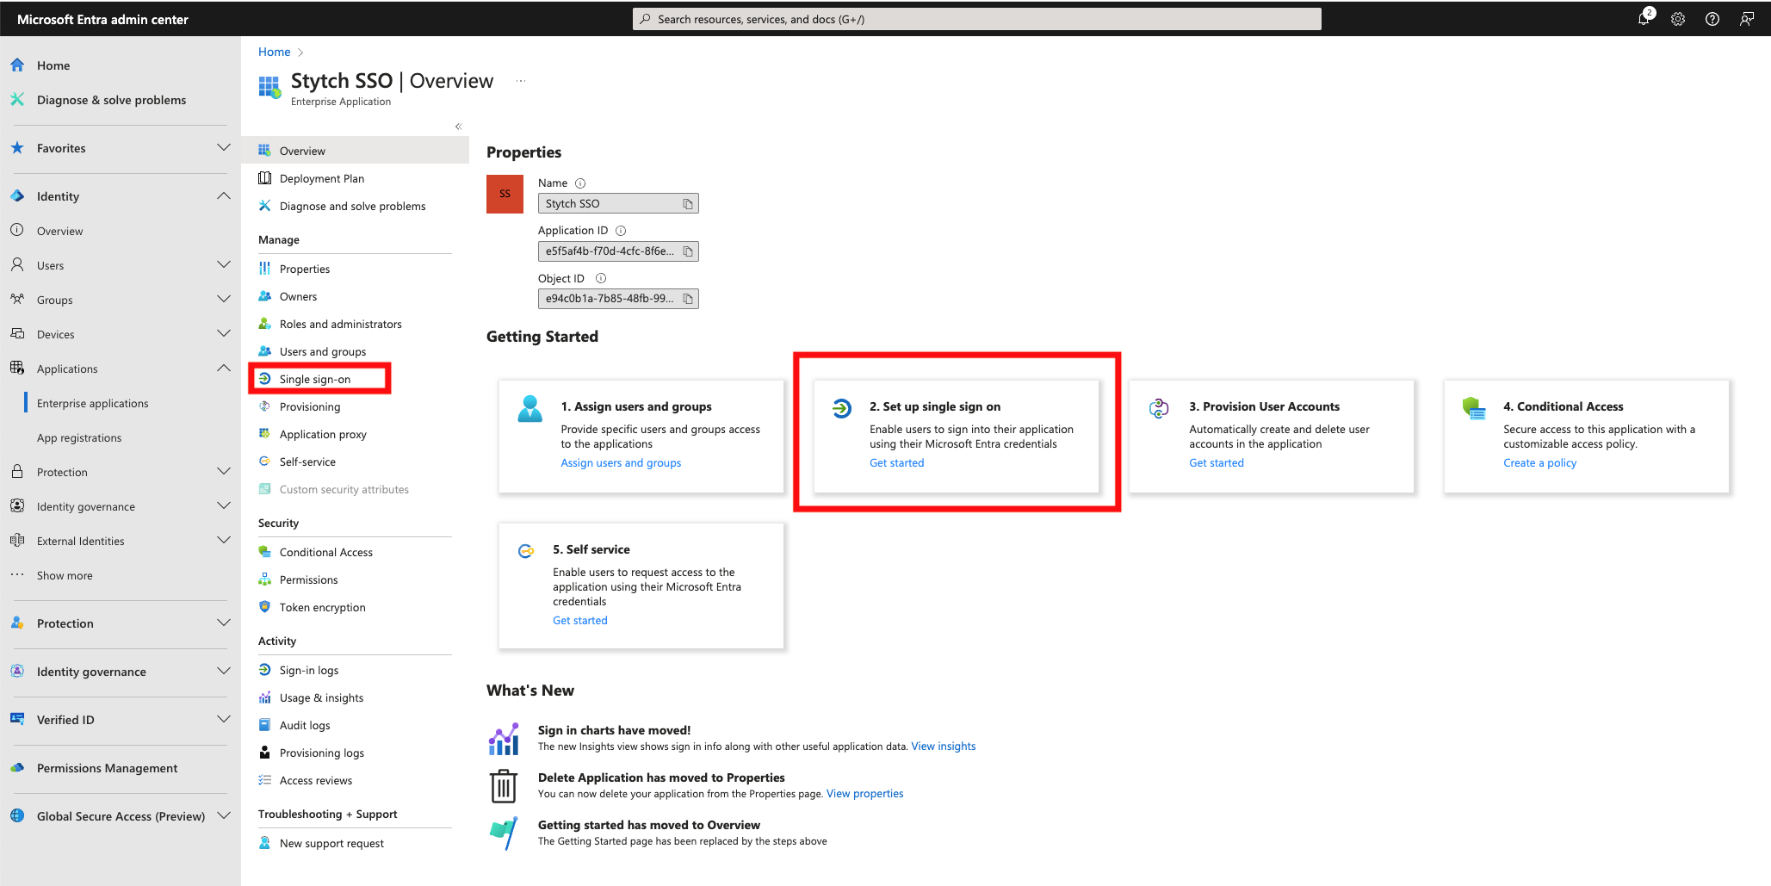Click the View insights link
This screenshot has height=886, width=1771.
click(943, 747)
